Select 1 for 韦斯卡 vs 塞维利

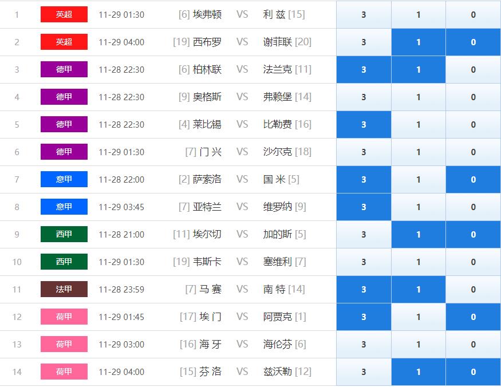point(419,262)
